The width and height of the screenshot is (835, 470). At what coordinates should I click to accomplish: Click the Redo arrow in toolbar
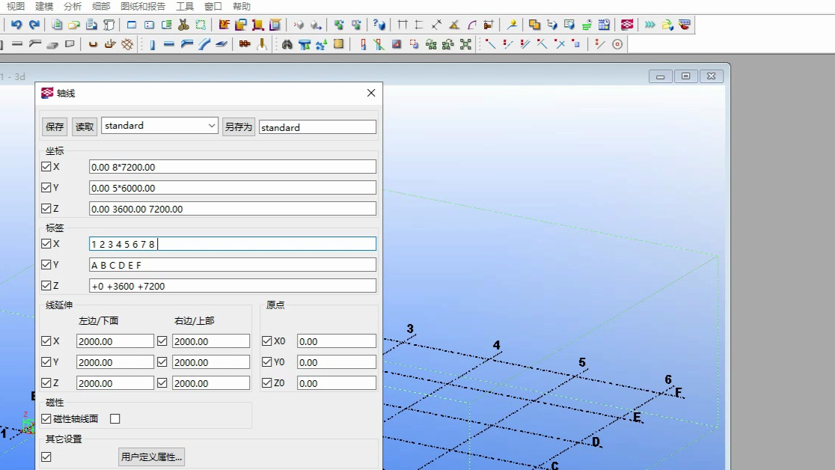click(x=34, y=25)
